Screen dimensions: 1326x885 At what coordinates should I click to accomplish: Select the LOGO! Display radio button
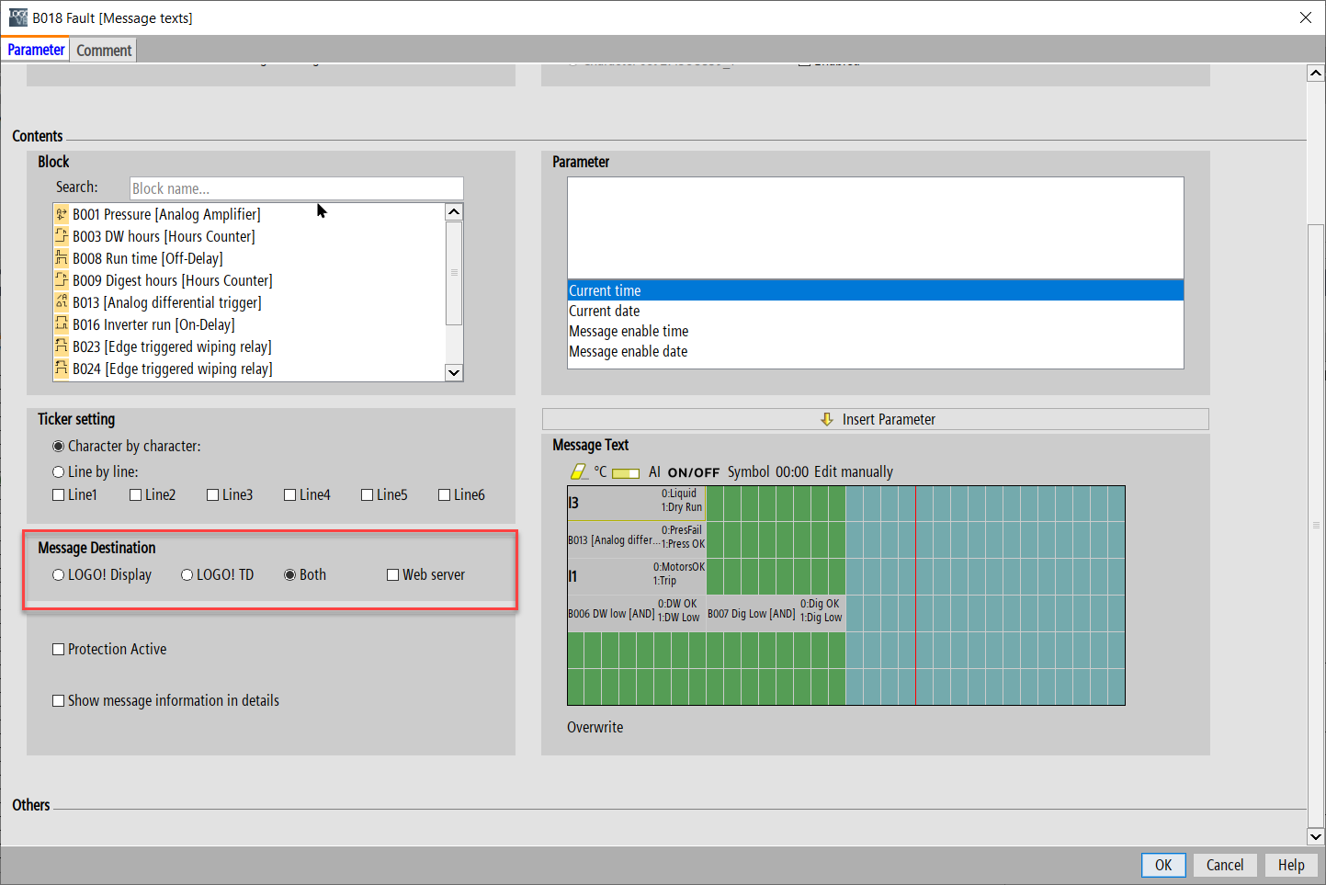pyautogui.click(x=59, y=575)
